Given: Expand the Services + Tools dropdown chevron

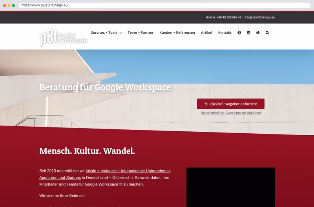Looking at the screenshot, I should (120, 33).
